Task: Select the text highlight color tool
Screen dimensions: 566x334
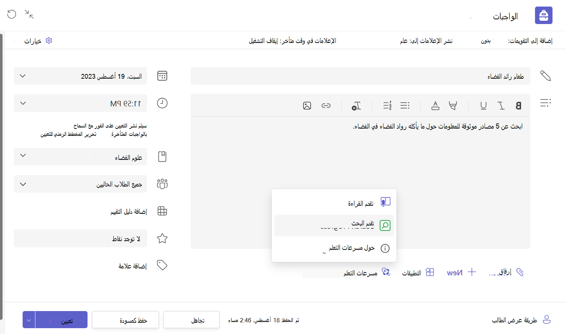Action: tap(453, 106)
